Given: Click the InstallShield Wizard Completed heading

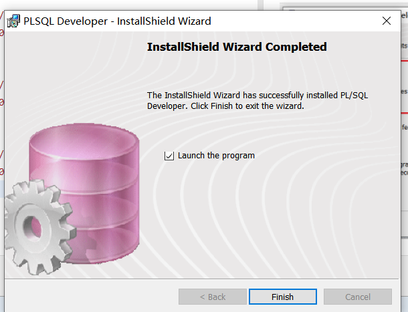Looking at the screenshot, I should pyautogui.click(x=237, y=47).
